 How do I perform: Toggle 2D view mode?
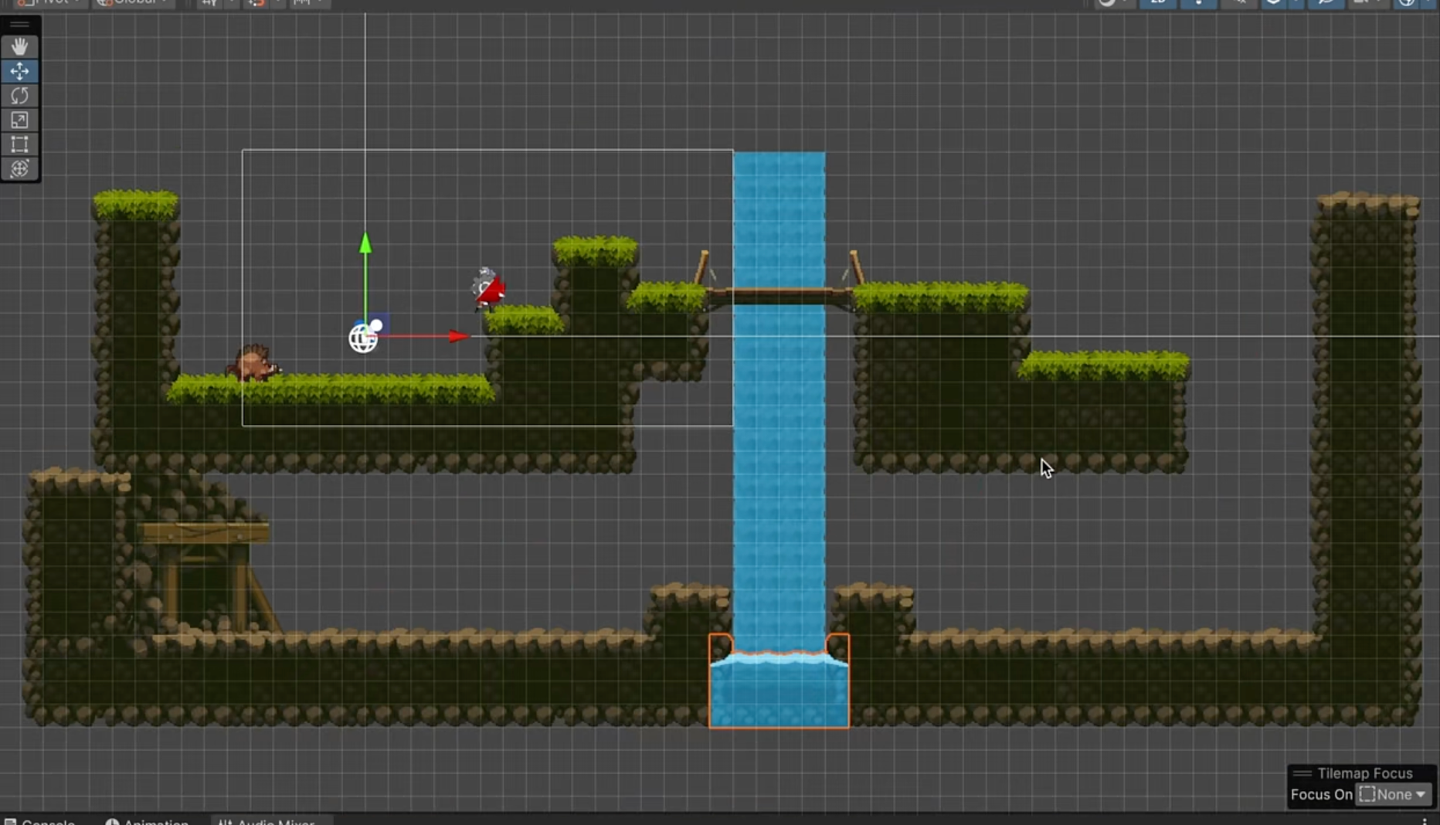pyautogui.click(x=1157, y=4)
